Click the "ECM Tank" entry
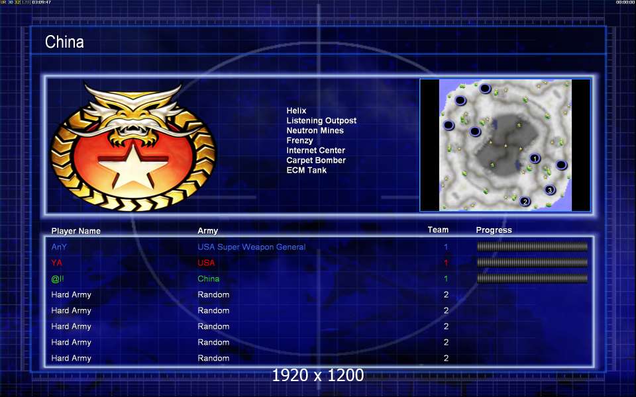Screen dimensions: 636x397 click(x=306, y=170)
